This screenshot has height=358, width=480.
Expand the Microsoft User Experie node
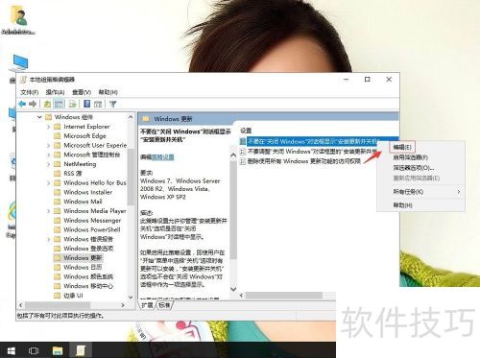click(48, 145)
